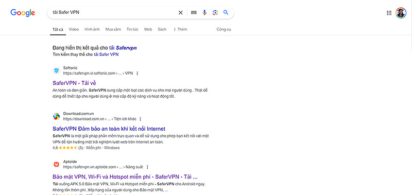Image resolution: width=412 pixels, height=195 pixels.
Task: Open the on-screen keyboard icon
Action: coord(194,12)
